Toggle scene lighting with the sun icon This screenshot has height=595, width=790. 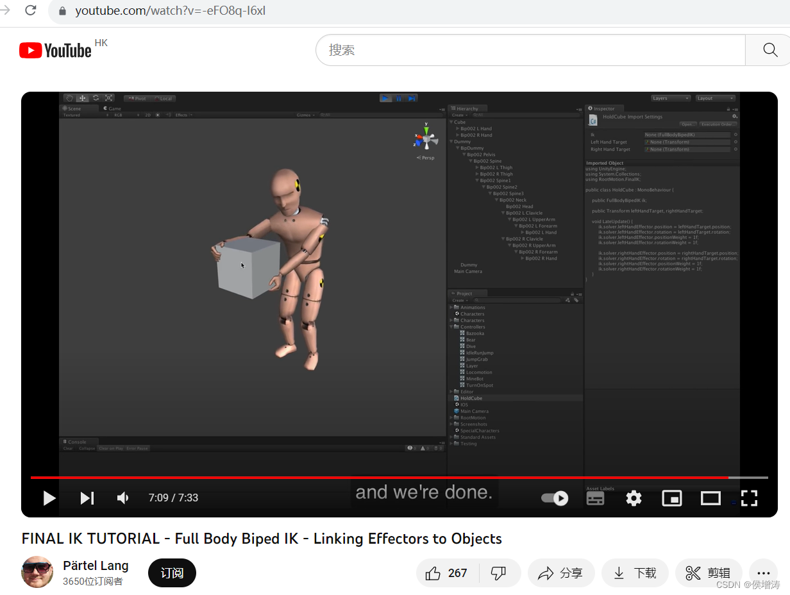[158, 115]
